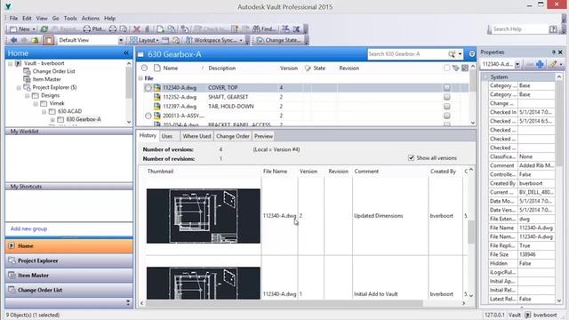Screen dimensions: 569x320
Task: Collapse the System properties group
Action: tap(485, 77)
